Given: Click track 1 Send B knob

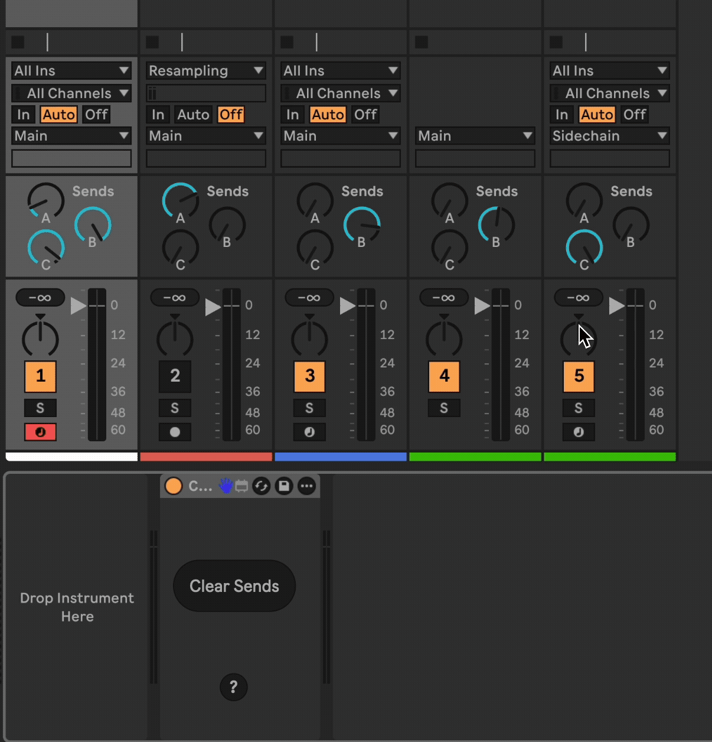Looking at the screenshot, I should 93,225.
